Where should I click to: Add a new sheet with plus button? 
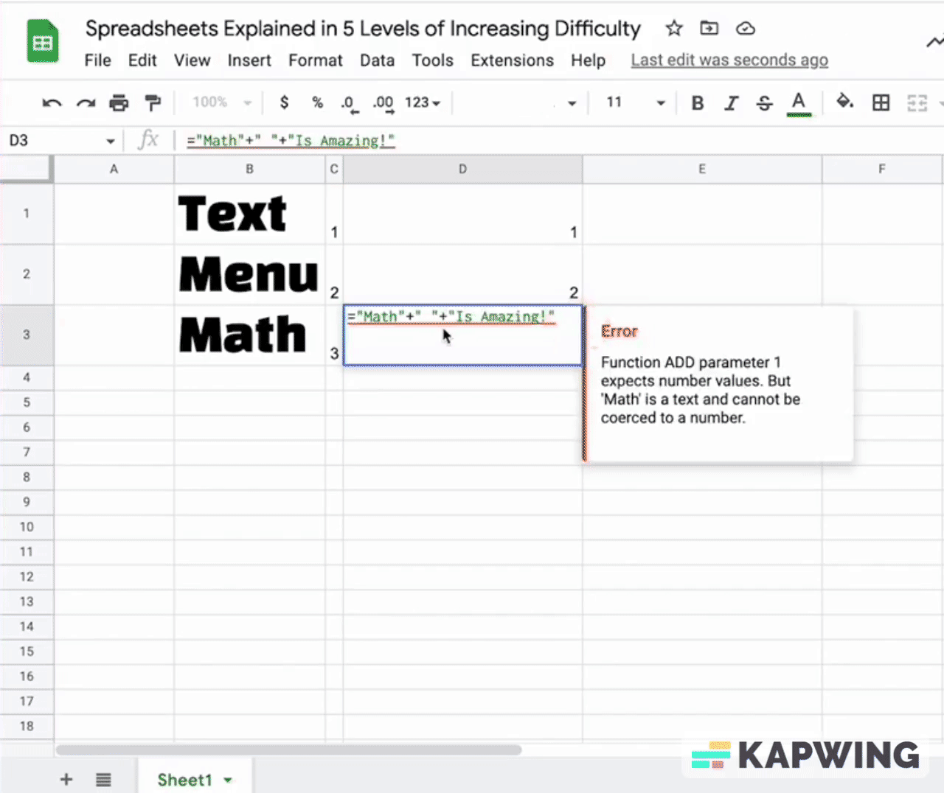coord(66,779)
